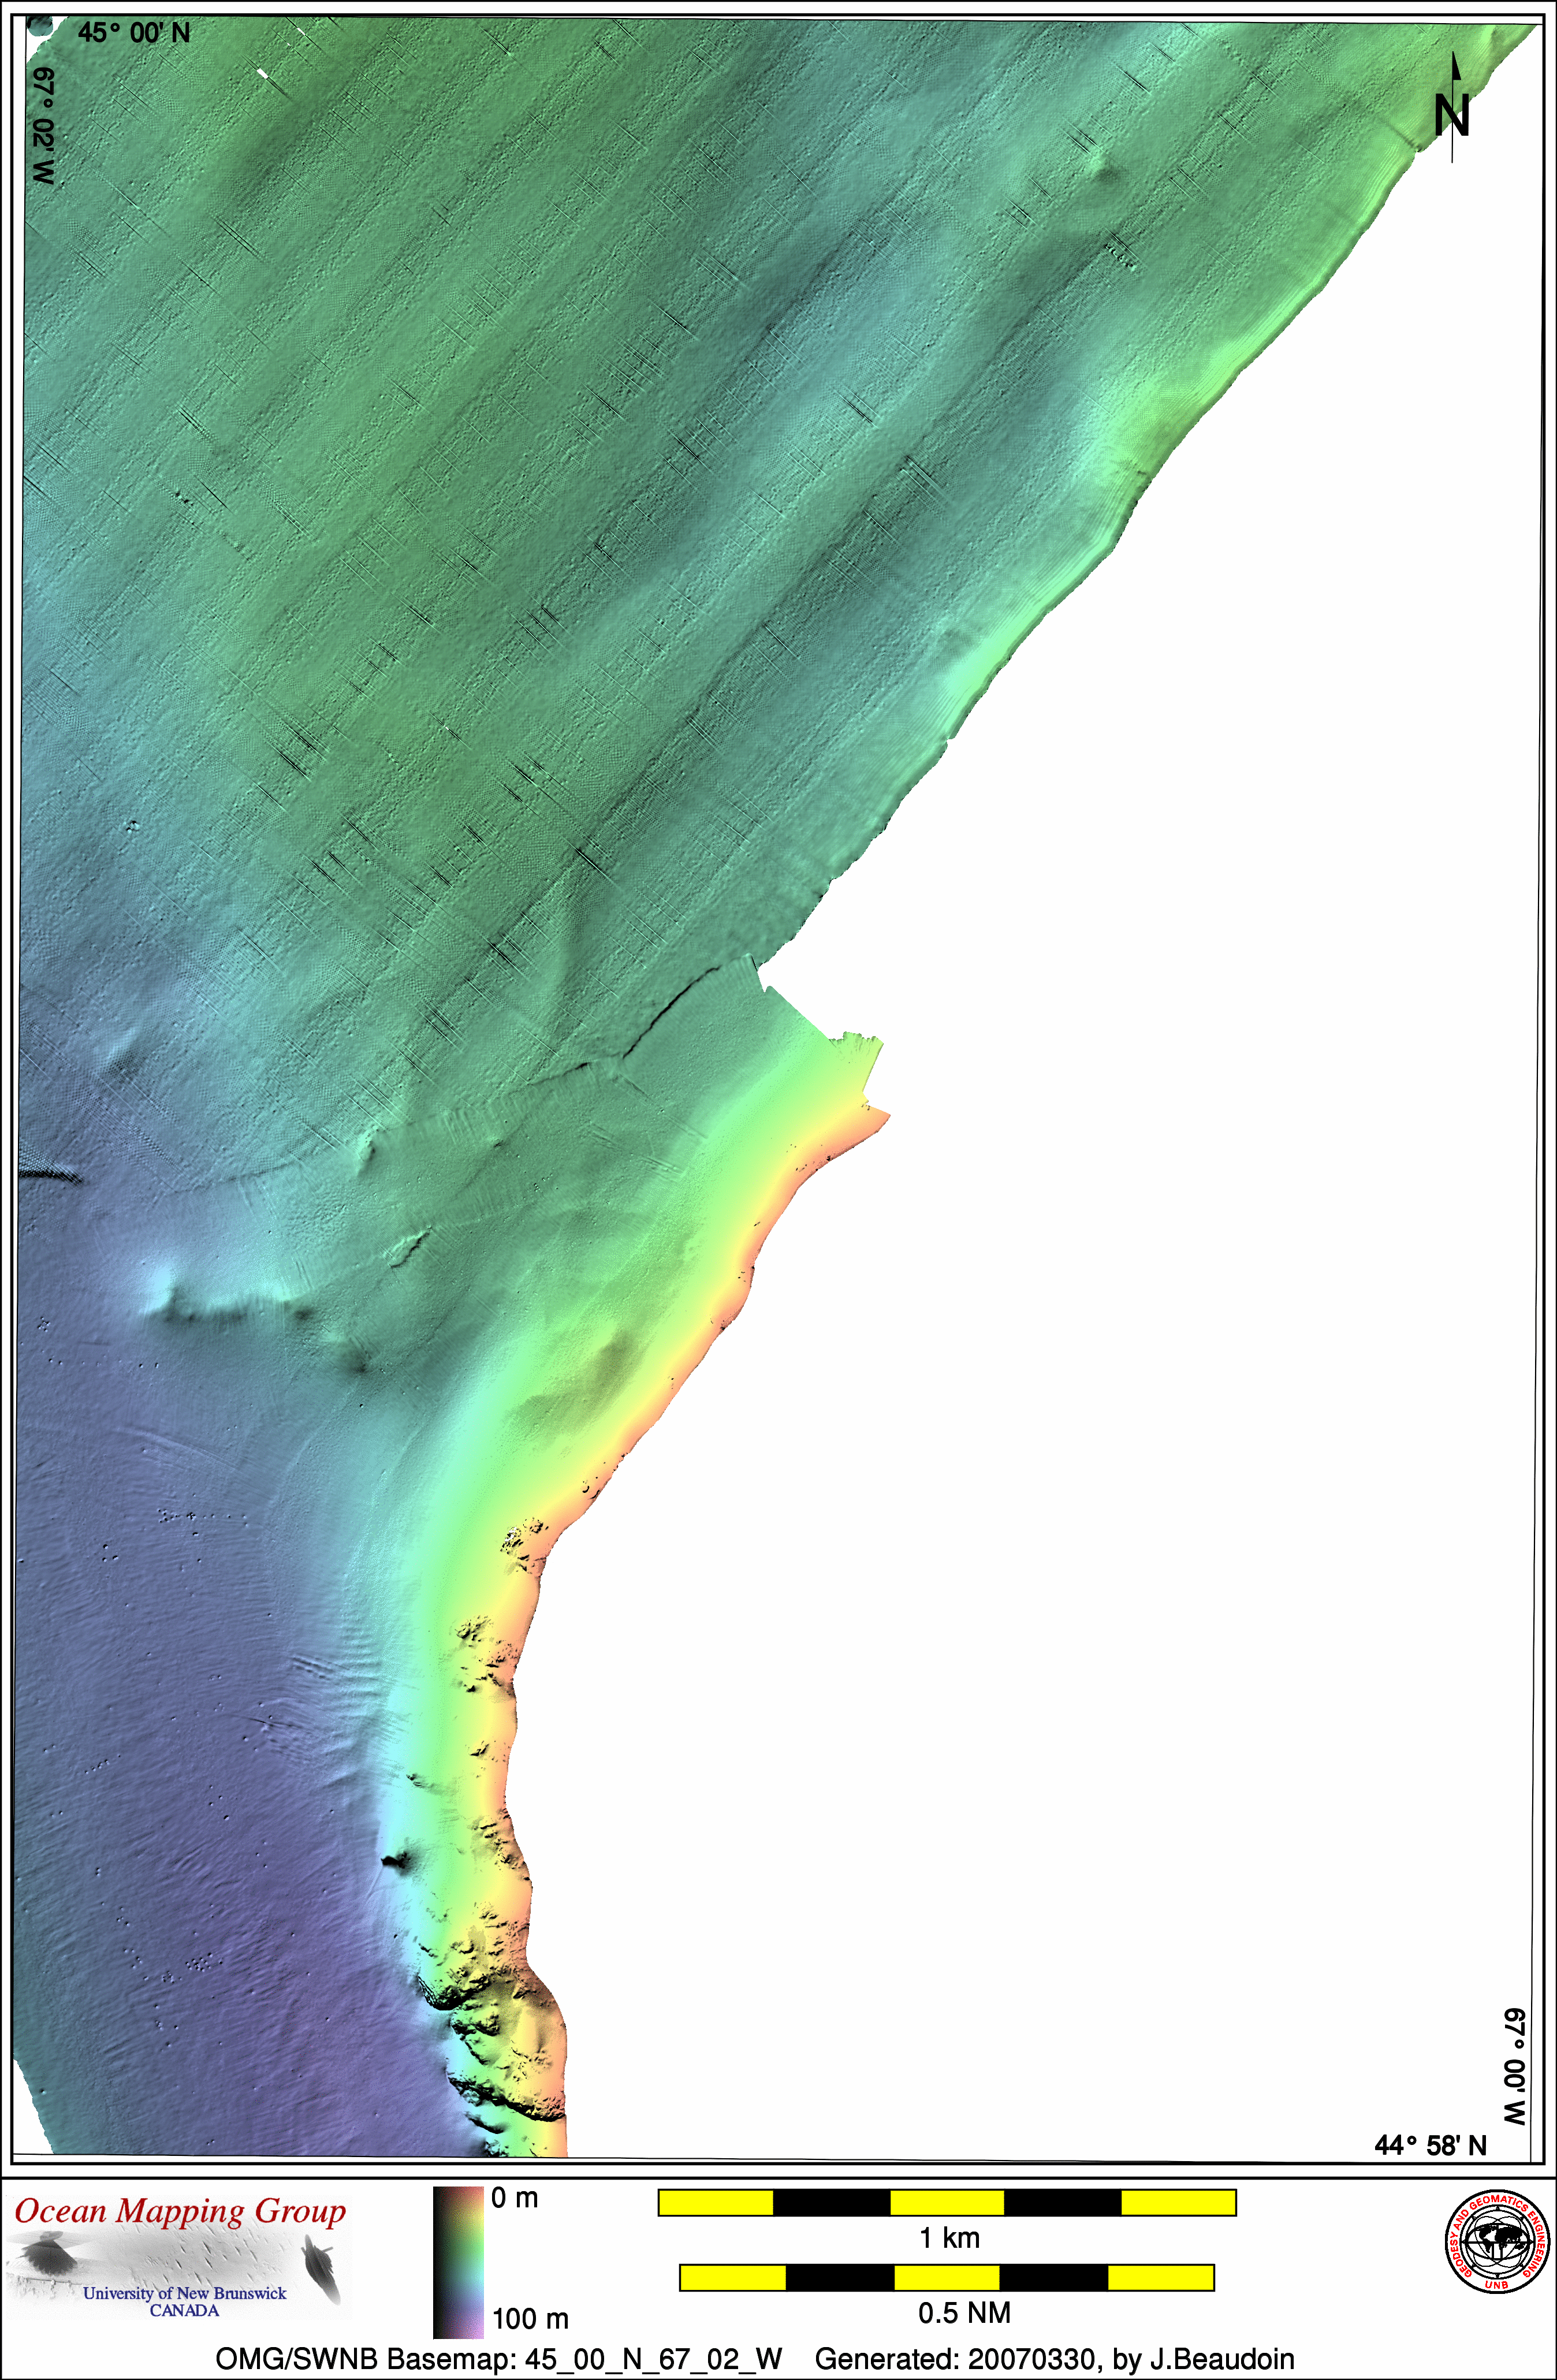Screen dimensions: 1557x2380
Task: Click the 44° 58' N latitude label
Action: (x=1430, y=2145)
